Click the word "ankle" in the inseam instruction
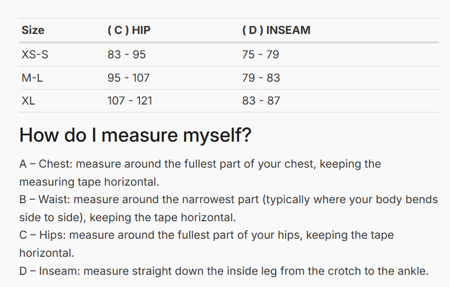The width and height of the screenshot is (450, 287). pos(411,271)
